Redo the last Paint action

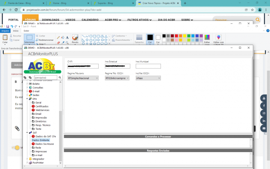pos(16,26)
